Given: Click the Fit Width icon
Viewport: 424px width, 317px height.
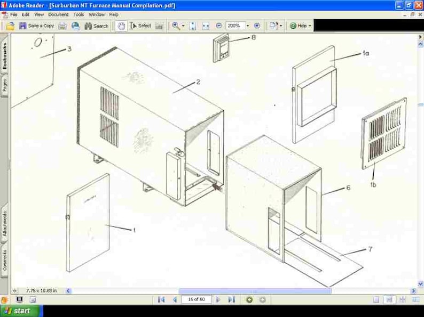Looking at the screenshot, I should coord(206,26).
